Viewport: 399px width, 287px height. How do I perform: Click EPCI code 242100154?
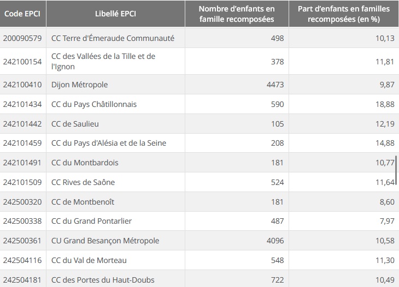point(22,62)
